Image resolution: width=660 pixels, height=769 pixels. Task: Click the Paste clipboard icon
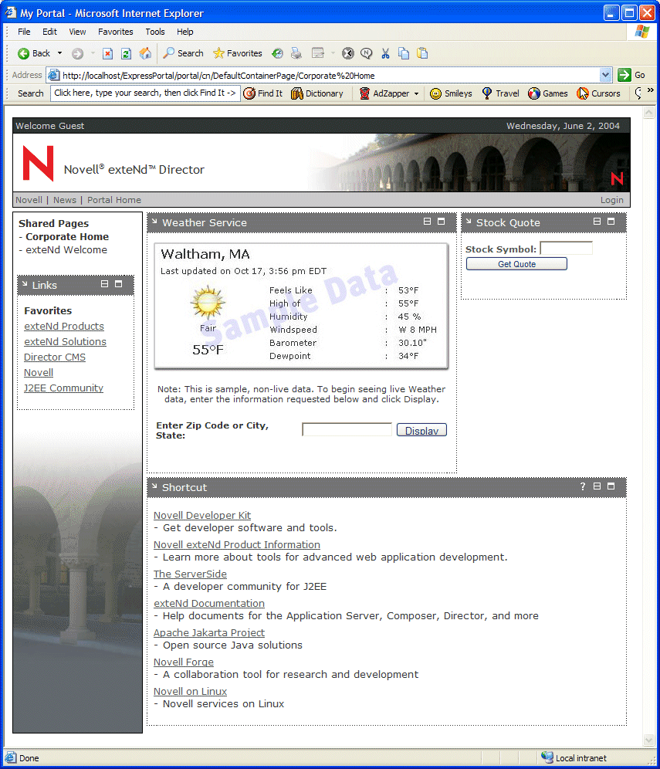(422, 53)
